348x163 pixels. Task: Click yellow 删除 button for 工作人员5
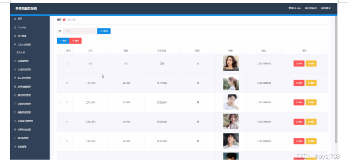tap(311, 141)
